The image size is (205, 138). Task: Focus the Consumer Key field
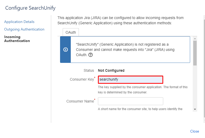(131, 79)
